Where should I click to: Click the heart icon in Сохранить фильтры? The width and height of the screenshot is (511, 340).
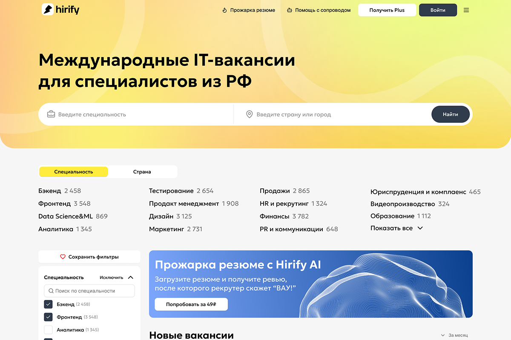(63, 257)
